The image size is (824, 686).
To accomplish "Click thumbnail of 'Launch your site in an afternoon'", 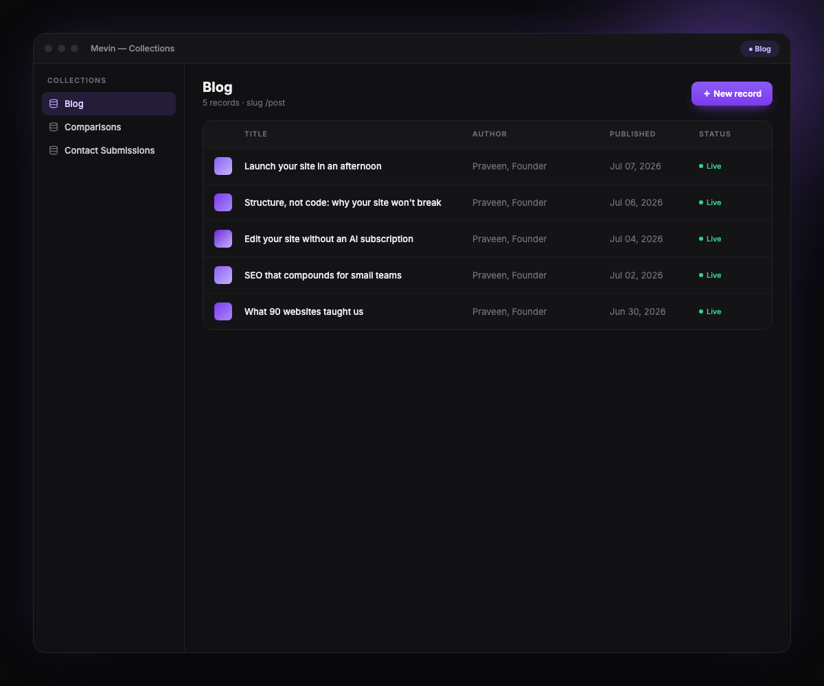I will [223, 166].
